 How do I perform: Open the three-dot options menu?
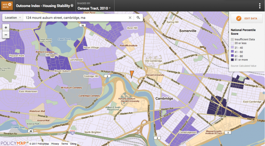click(260, 6)
